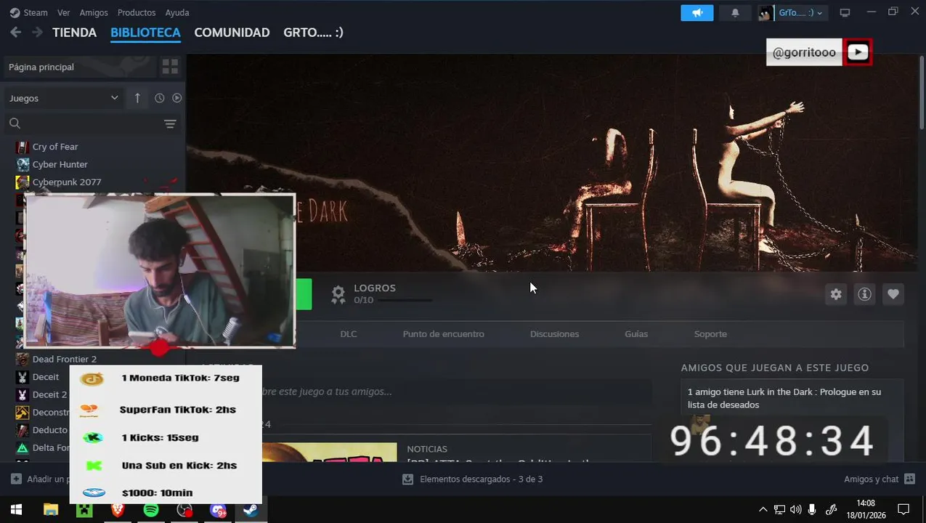Select BIBLIOTECA navigation tab

click(145, 33)
